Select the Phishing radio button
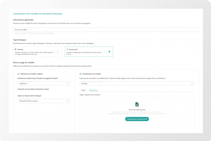The width and height of the screenshot is (211, 141). [57, 51]
